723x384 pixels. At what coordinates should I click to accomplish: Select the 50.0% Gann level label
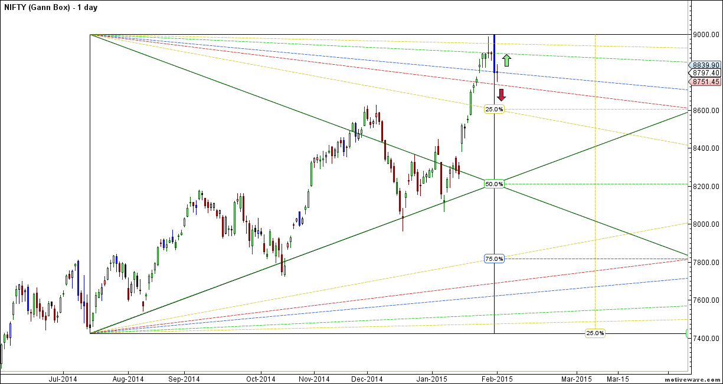[x=494, y=184]
